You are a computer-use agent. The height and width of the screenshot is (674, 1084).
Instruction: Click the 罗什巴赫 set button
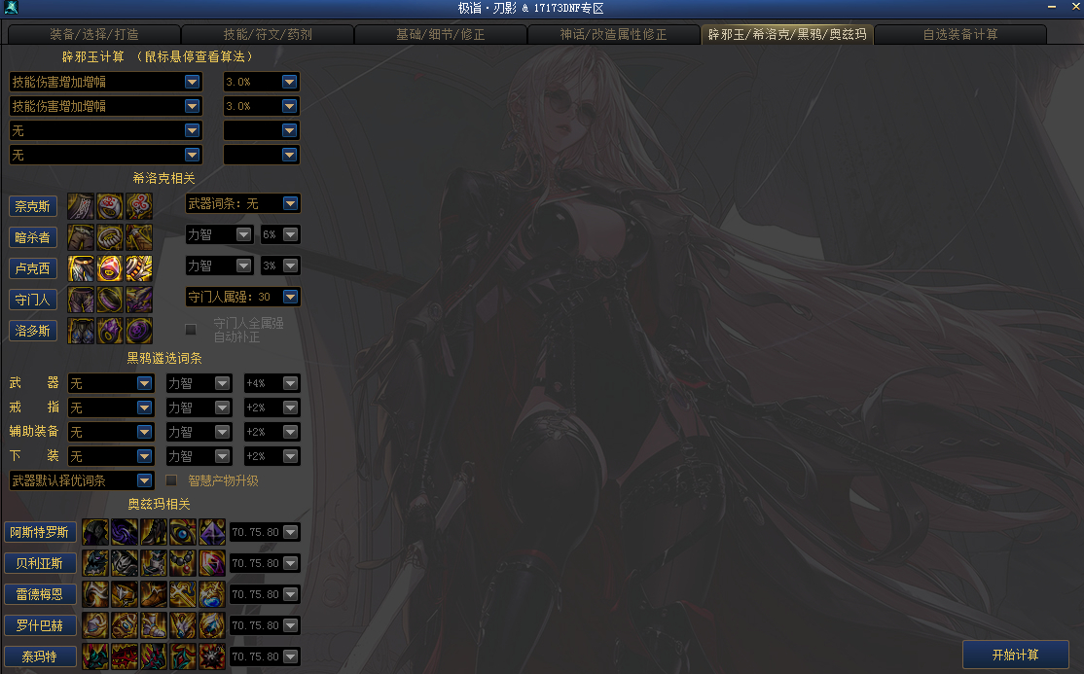pyautogui.click(x=39, y=625)
